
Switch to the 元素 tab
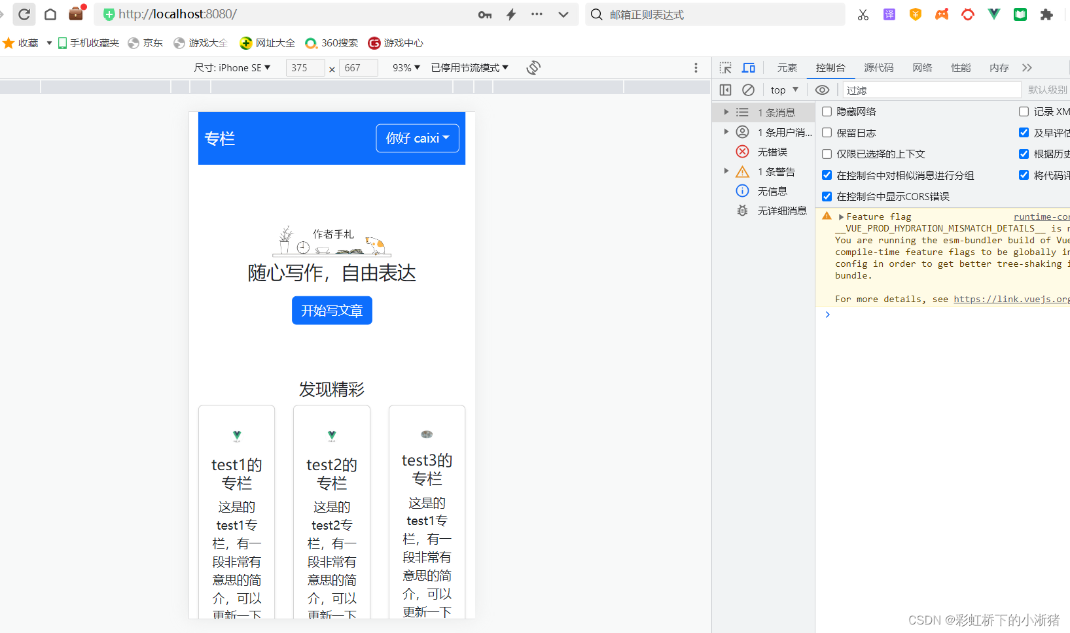pos(787,67)
